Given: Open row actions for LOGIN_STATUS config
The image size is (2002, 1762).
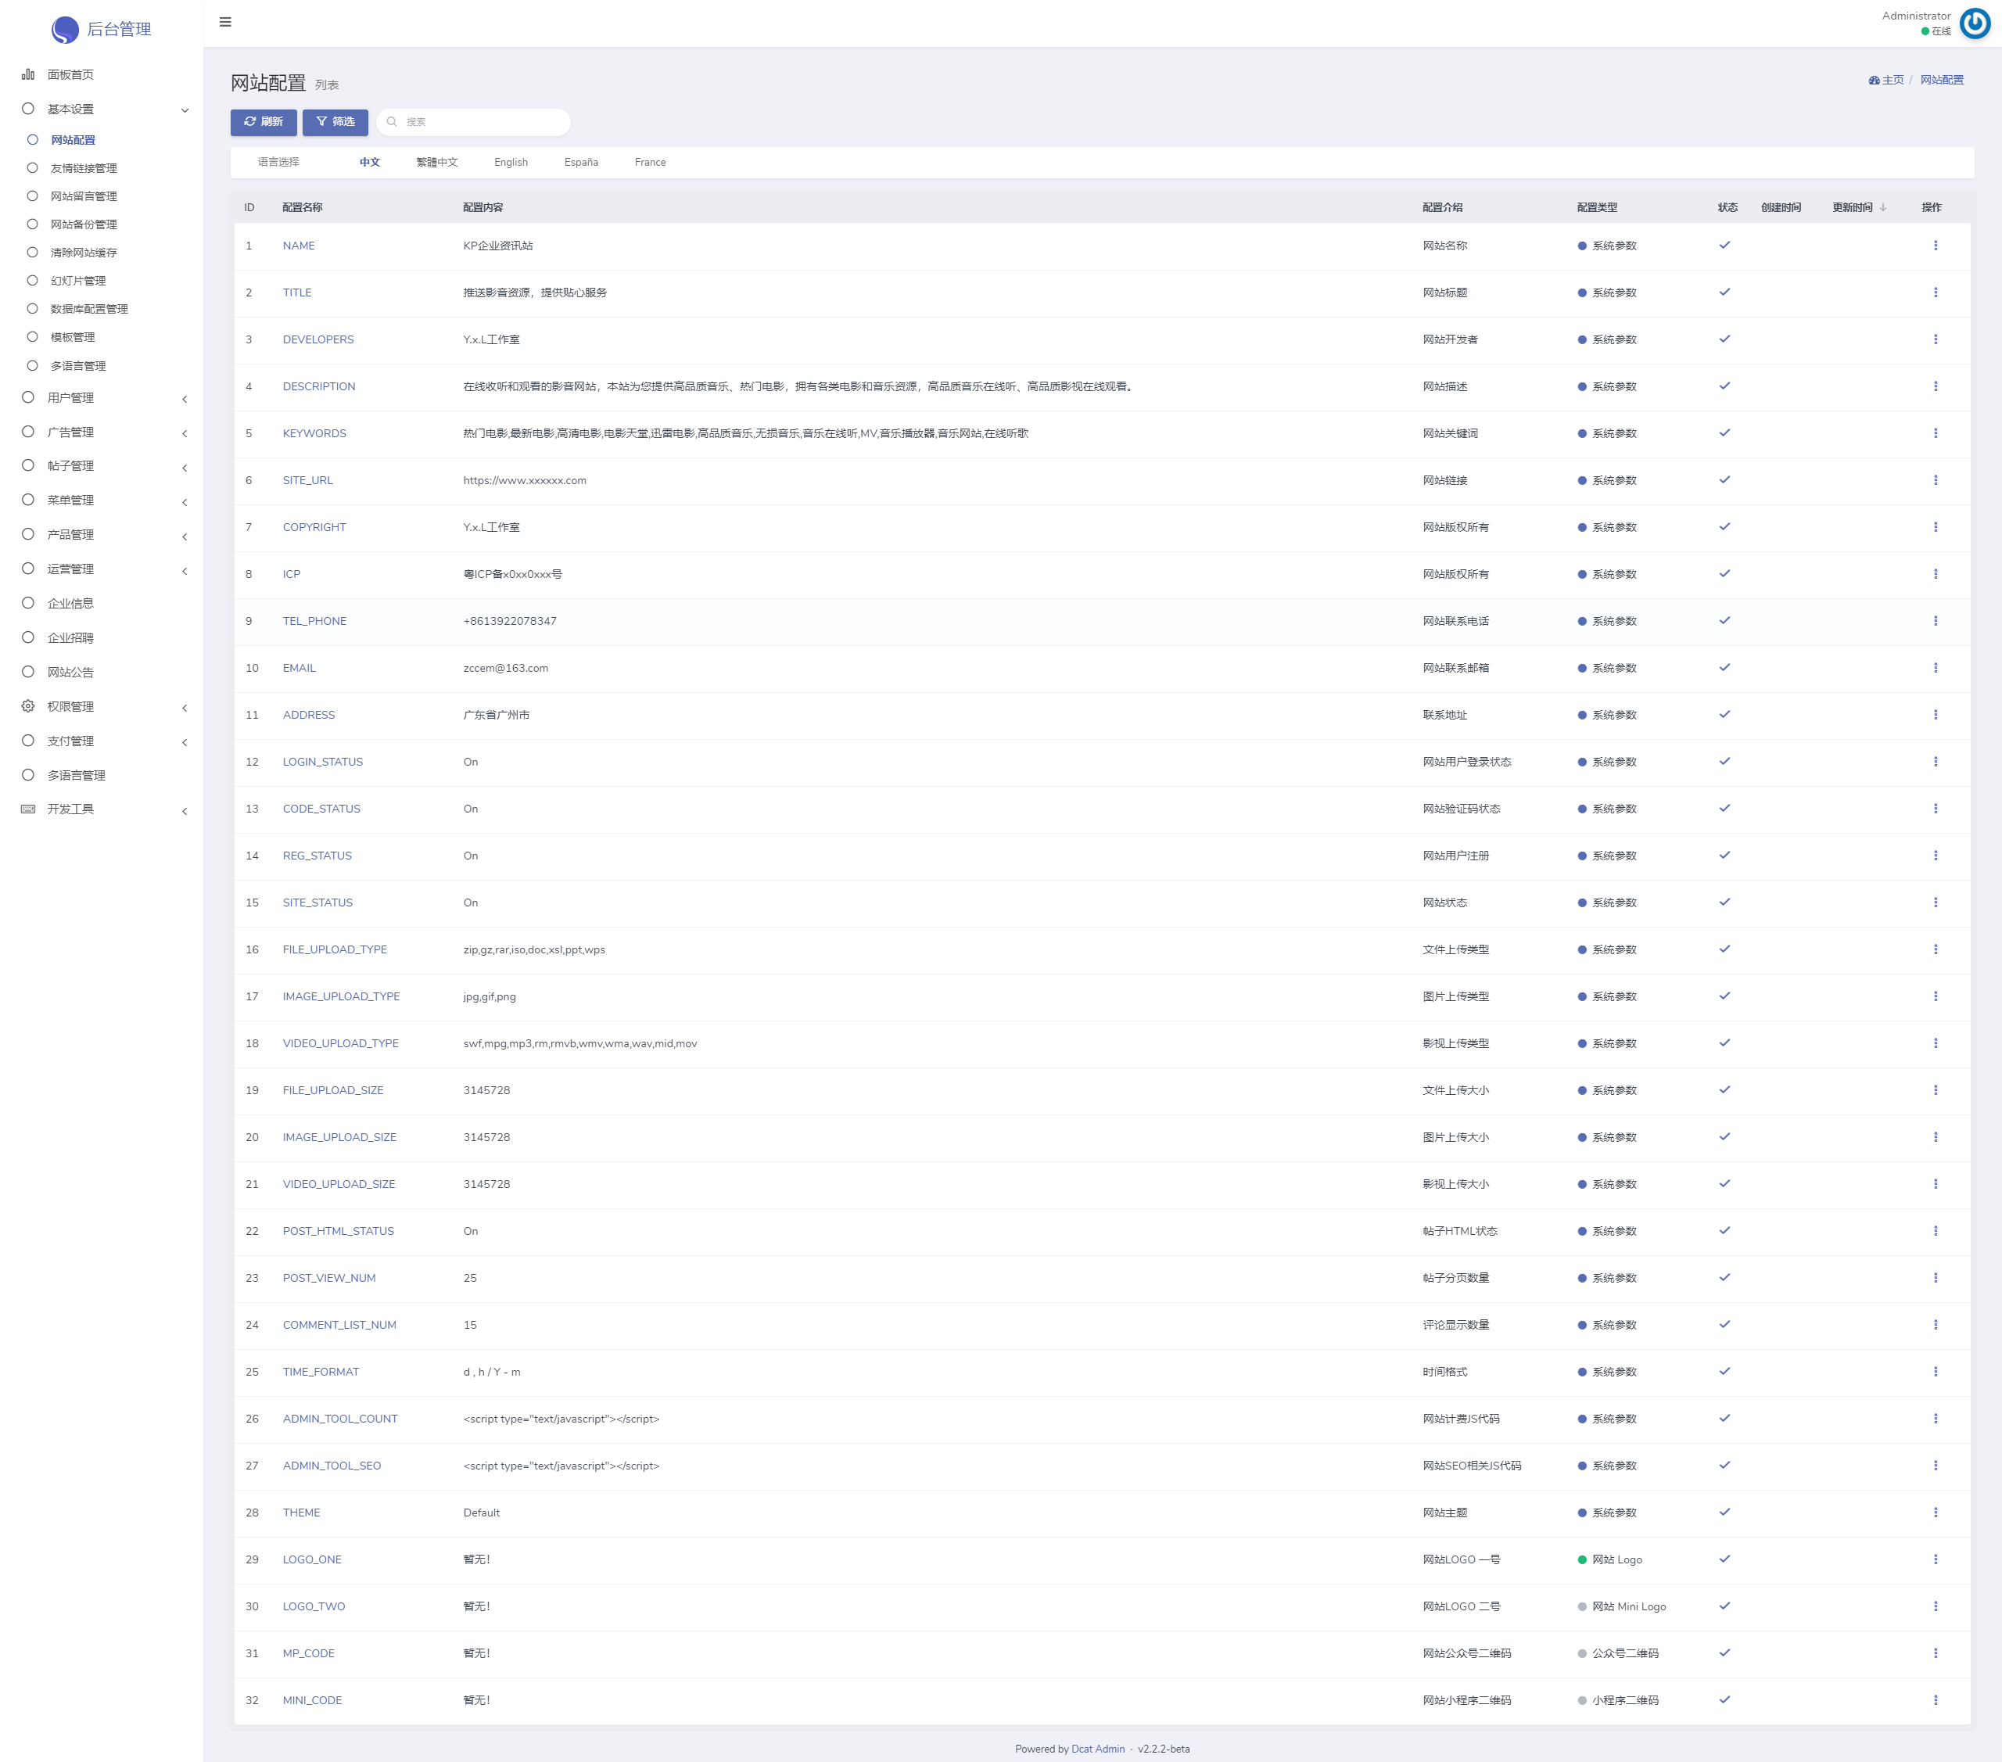Looking at the screenshot, I should click(x=1936, y=762).
